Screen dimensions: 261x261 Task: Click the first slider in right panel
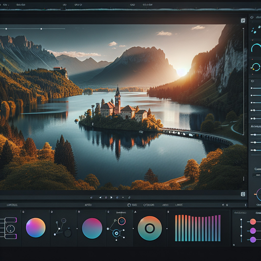[255, 88]
